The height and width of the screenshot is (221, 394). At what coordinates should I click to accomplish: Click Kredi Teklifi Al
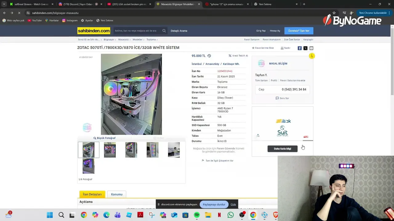pyautogui.click(x=238, y=56)
